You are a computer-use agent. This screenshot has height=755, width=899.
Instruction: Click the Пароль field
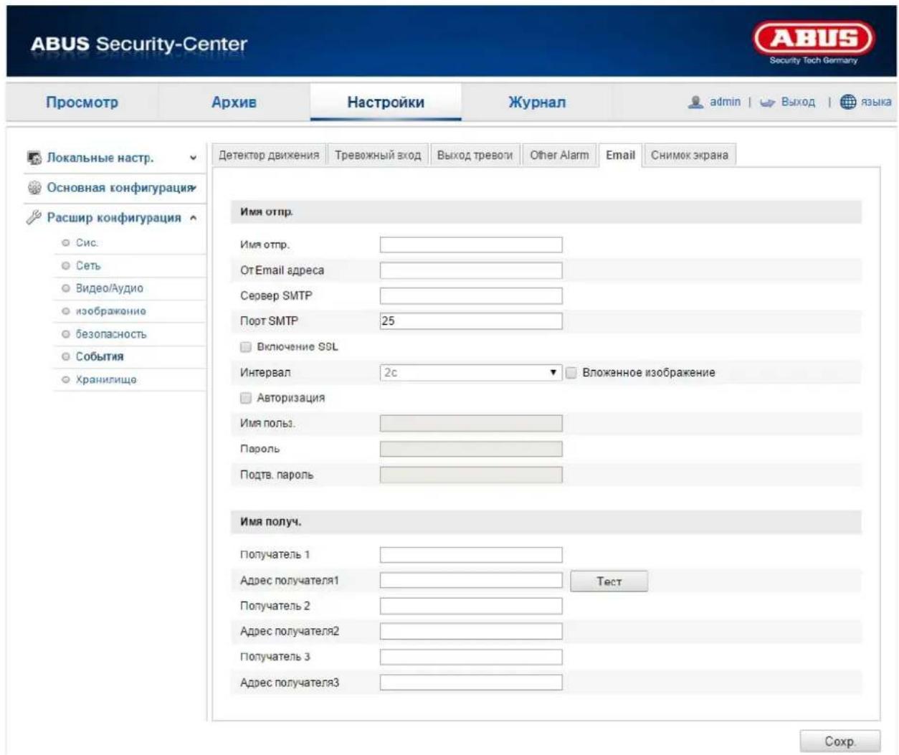471,449
